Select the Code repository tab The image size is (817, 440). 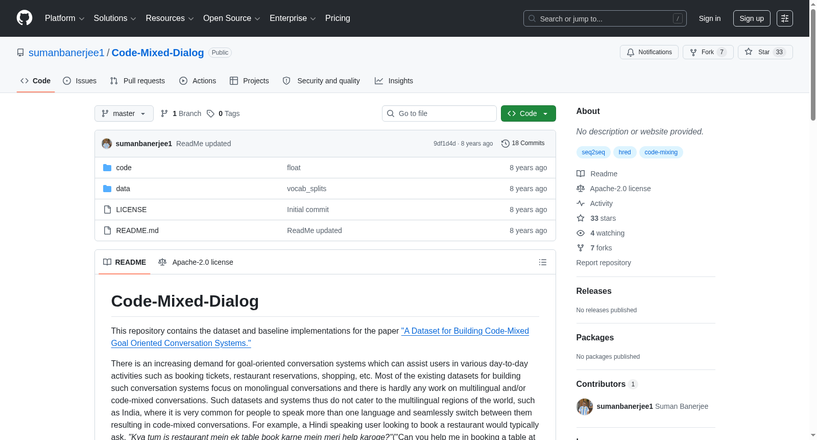[x=36, y=81]
